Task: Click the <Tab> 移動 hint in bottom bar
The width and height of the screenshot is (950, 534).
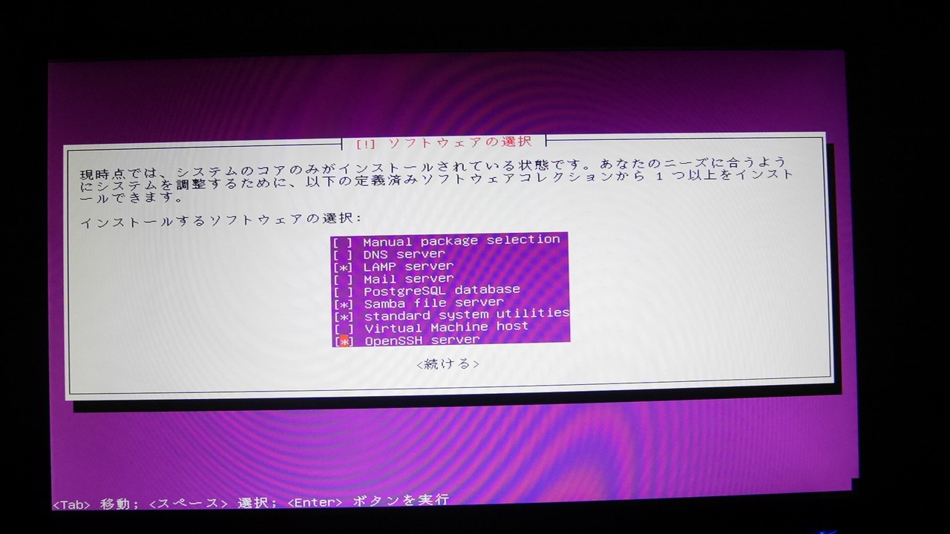Action: pos(95,504)
